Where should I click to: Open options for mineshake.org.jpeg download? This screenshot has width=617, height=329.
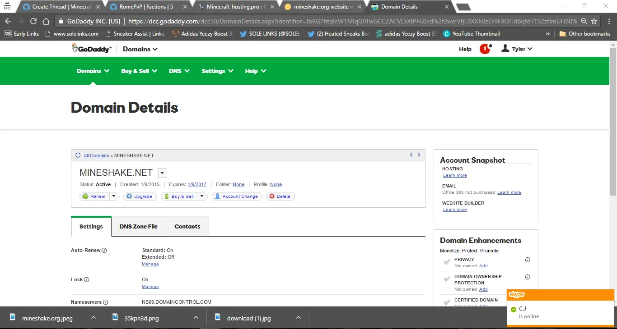point(93,318)
